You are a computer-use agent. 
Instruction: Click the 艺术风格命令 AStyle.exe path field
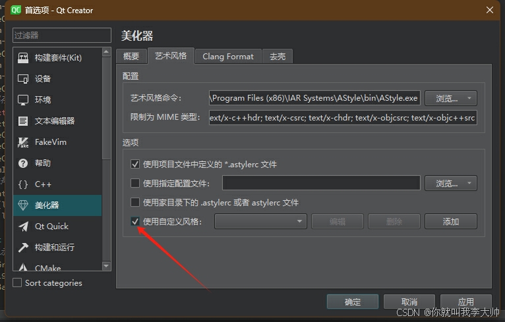click(x=314, y=98)
